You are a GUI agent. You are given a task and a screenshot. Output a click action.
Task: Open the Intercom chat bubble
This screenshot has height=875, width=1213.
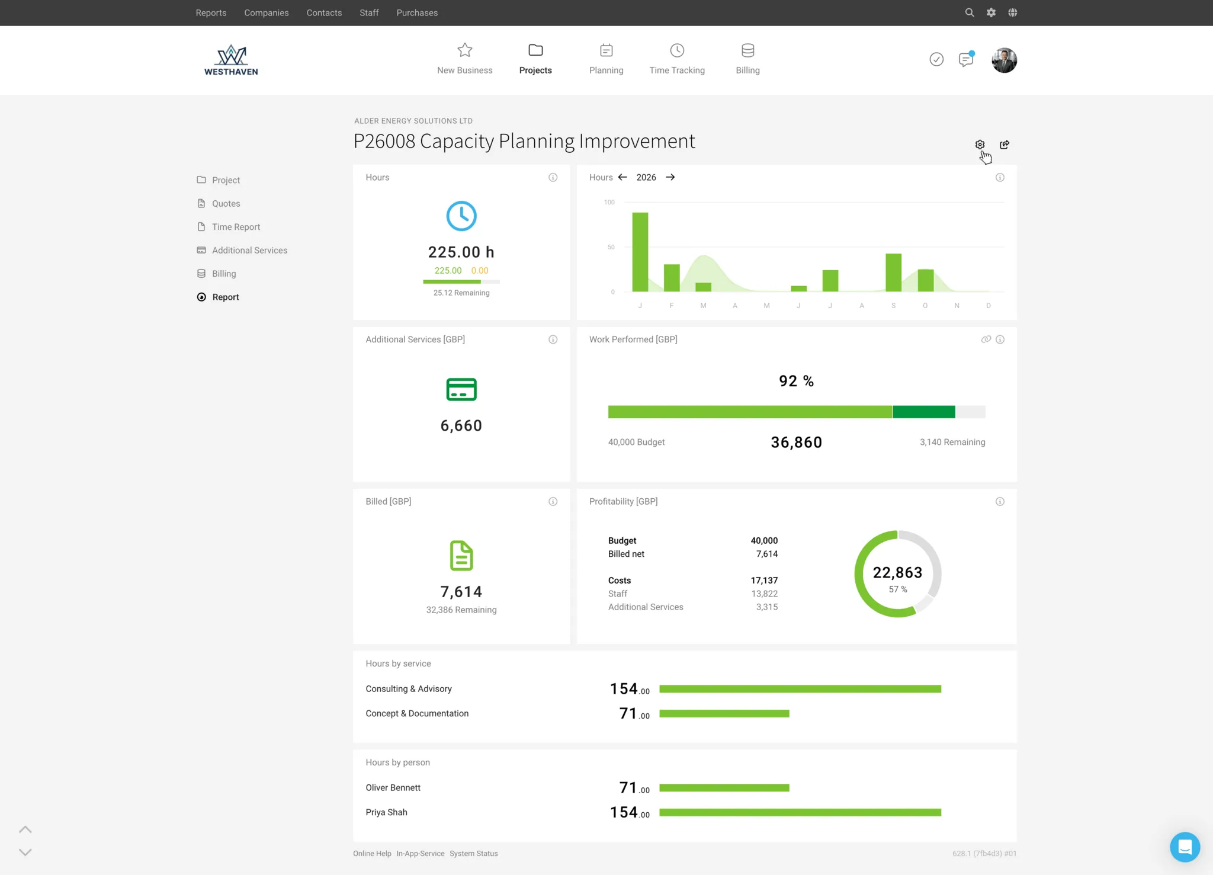point(1185,847)
